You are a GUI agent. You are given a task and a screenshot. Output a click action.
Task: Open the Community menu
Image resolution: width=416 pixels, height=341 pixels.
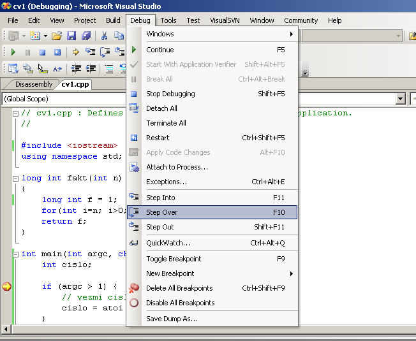301,20
